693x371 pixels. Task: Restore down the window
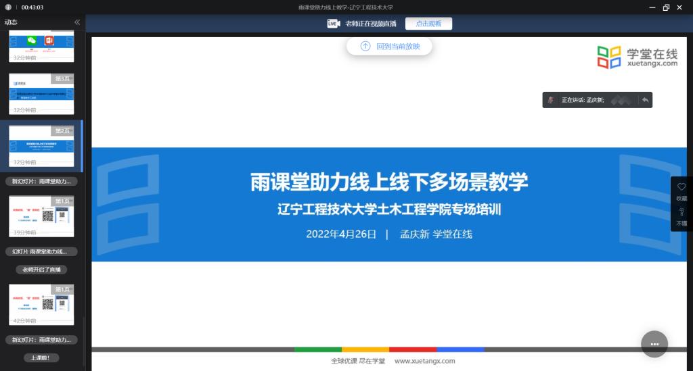point(666,7)
